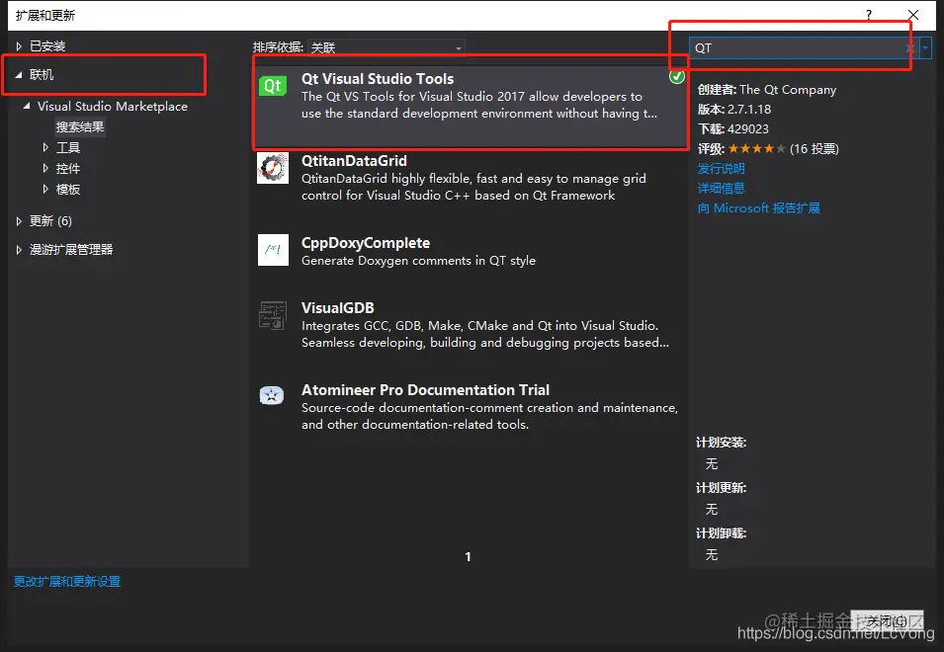Image resolution: width=944 pixels, height=652 pixels.
Task: Open the help question mark button
Action: click(x=869, y=15)
